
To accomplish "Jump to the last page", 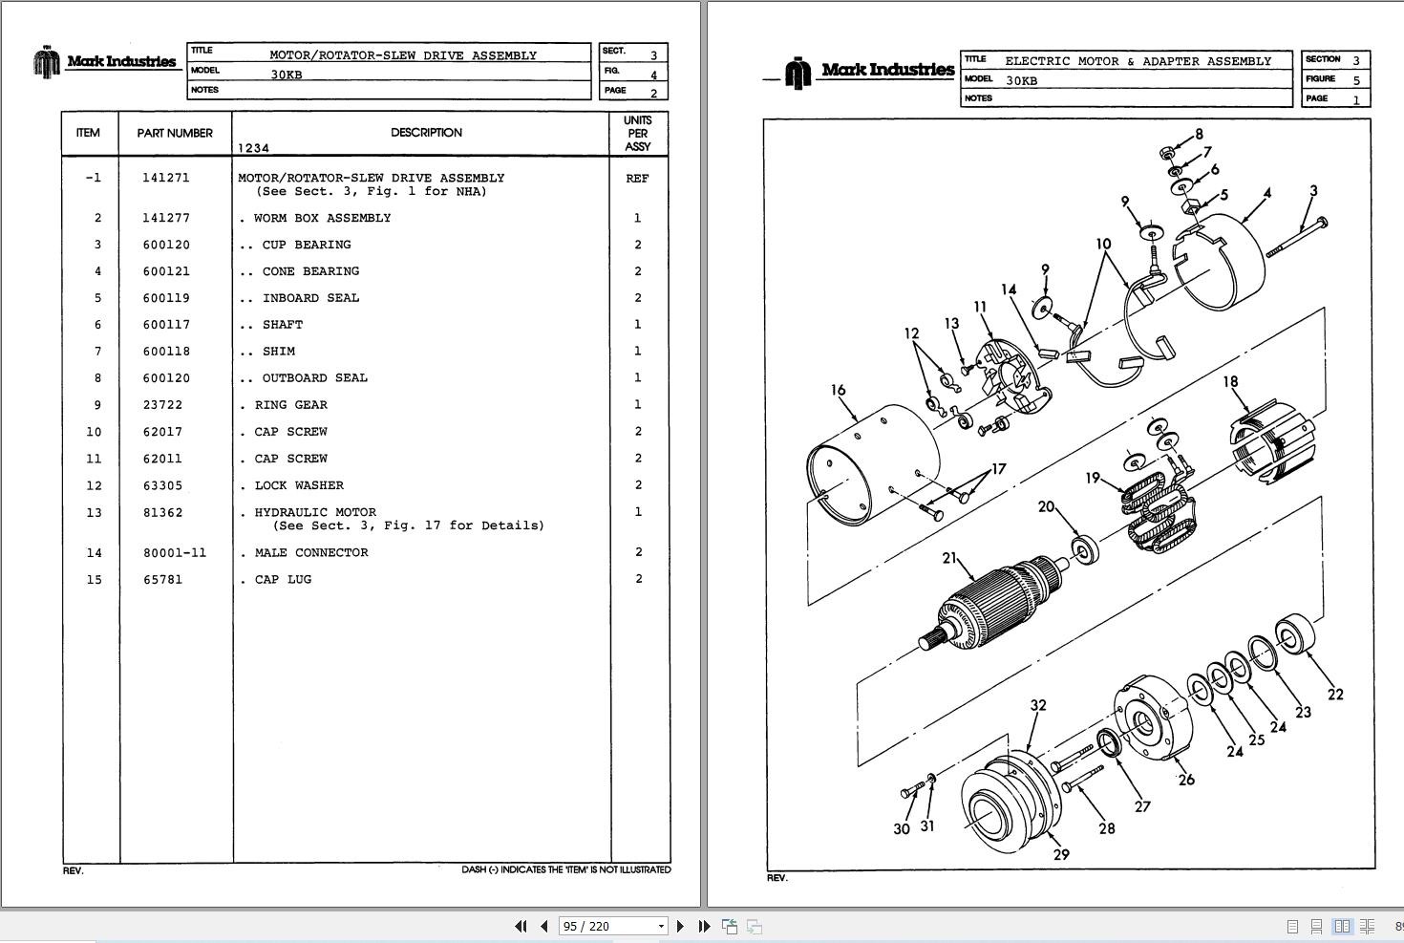I will click(704, 926).
